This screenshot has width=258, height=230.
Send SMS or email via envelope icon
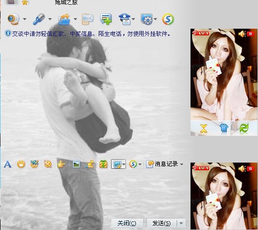[x=88, y=19]
